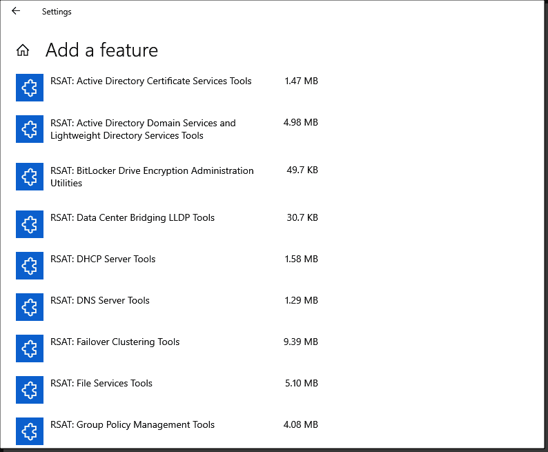Choose RSAT: BitLocker Drive Encryption Administration Utilities
Viewport: 548px width, 452px height.
click(152, 177)
